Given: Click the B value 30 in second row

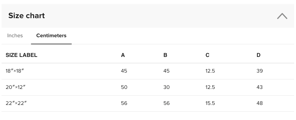Looking at the screenshot, I should (x=166, y=87).
